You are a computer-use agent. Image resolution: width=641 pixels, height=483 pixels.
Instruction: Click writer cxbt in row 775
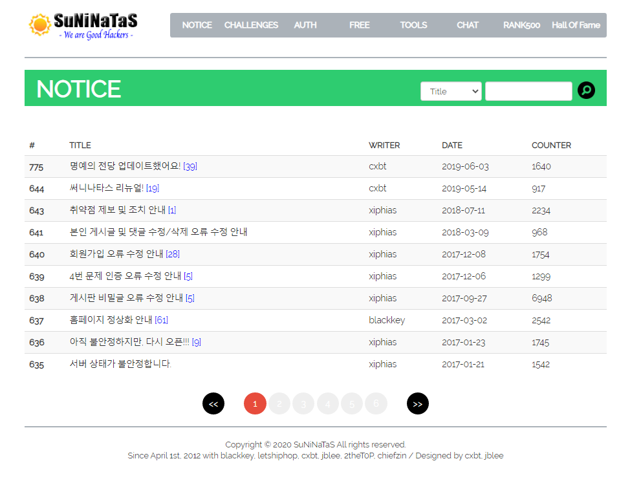click(x=377, y=166)
